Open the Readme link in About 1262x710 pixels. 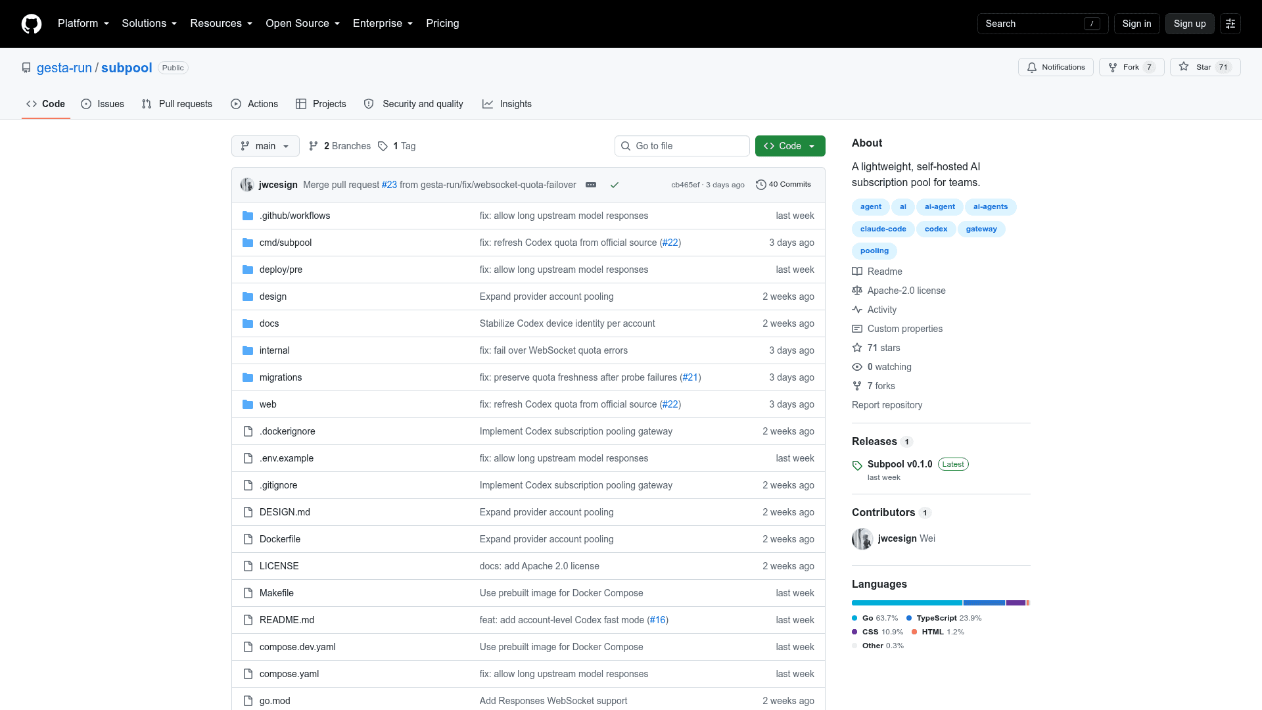coord(877,272)
